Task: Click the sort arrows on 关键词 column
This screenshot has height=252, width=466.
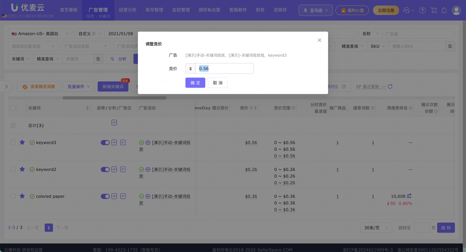Action: (87, 108)
